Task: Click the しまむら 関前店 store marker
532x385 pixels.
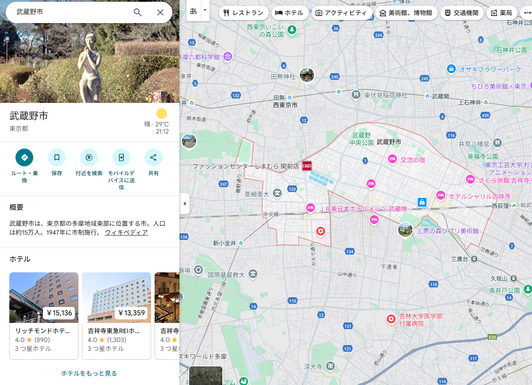Action: click(307, 166)
